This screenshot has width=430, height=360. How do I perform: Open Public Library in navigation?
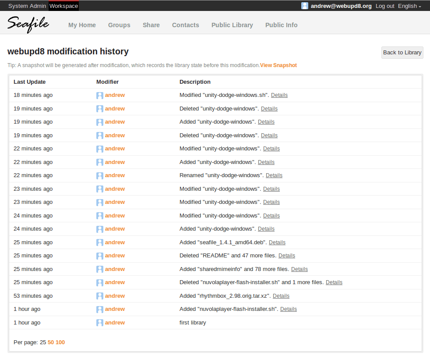coord(232,25)
